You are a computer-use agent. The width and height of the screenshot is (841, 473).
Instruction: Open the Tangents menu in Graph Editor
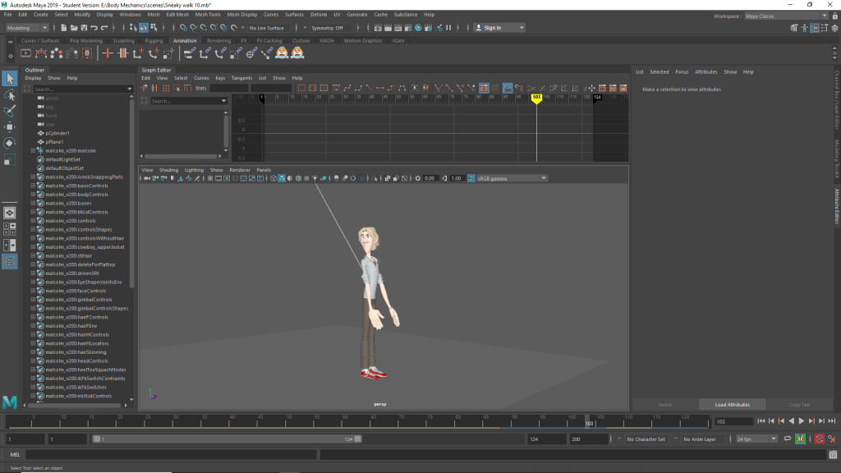click(x=241, y=78)
